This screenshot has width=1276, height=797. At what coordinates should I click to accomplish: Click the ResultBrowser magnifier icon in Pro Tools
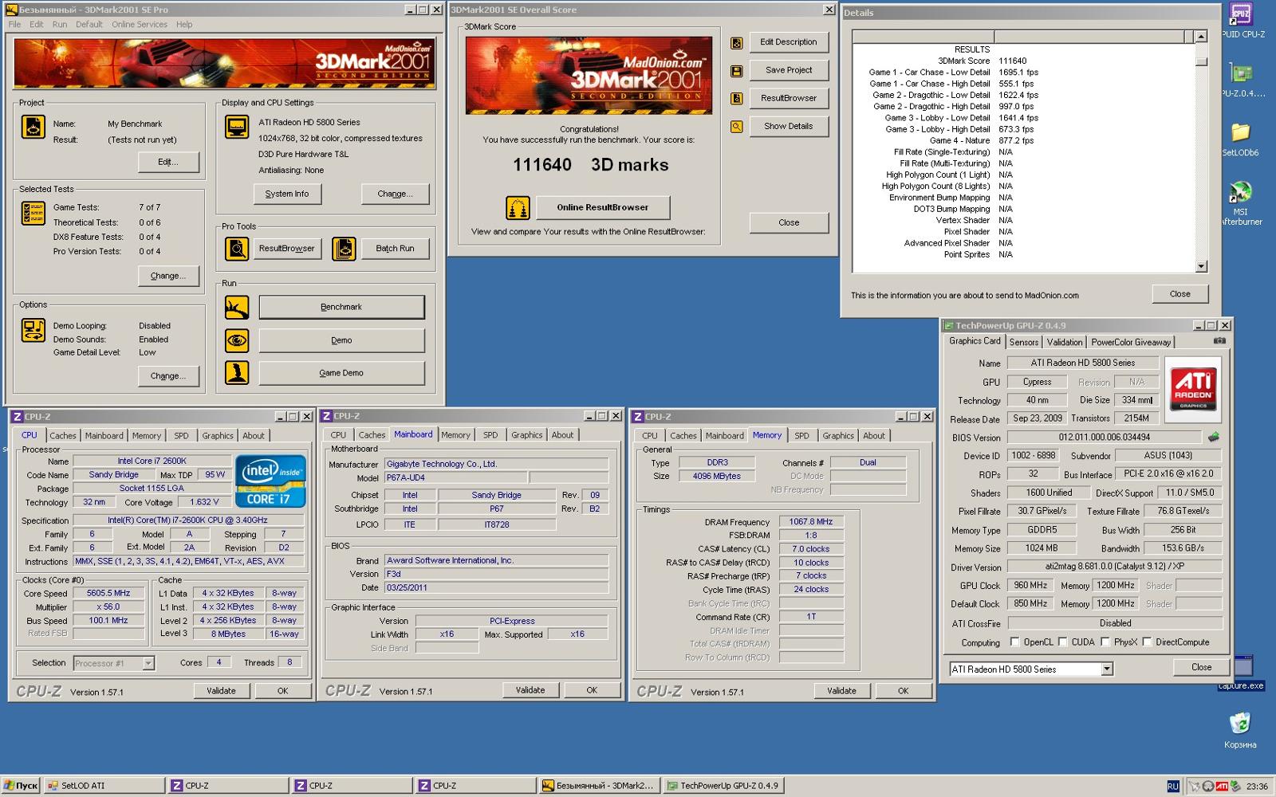coord(236,249)
